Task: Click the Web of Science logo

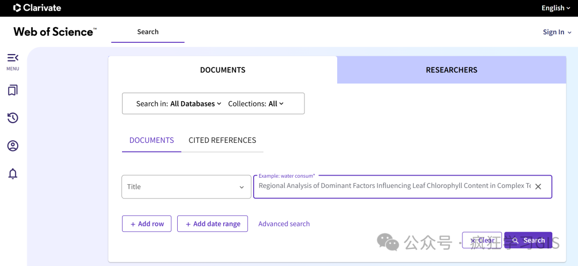Action: coord(55,32)
